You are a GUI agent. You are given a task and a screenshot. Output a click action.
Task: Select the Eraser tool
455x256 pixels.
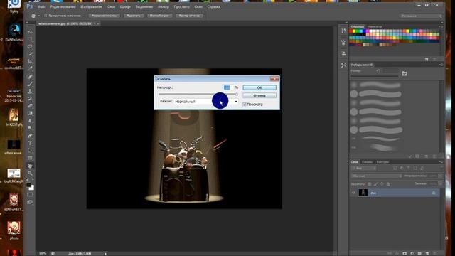[x=30, y=106]
